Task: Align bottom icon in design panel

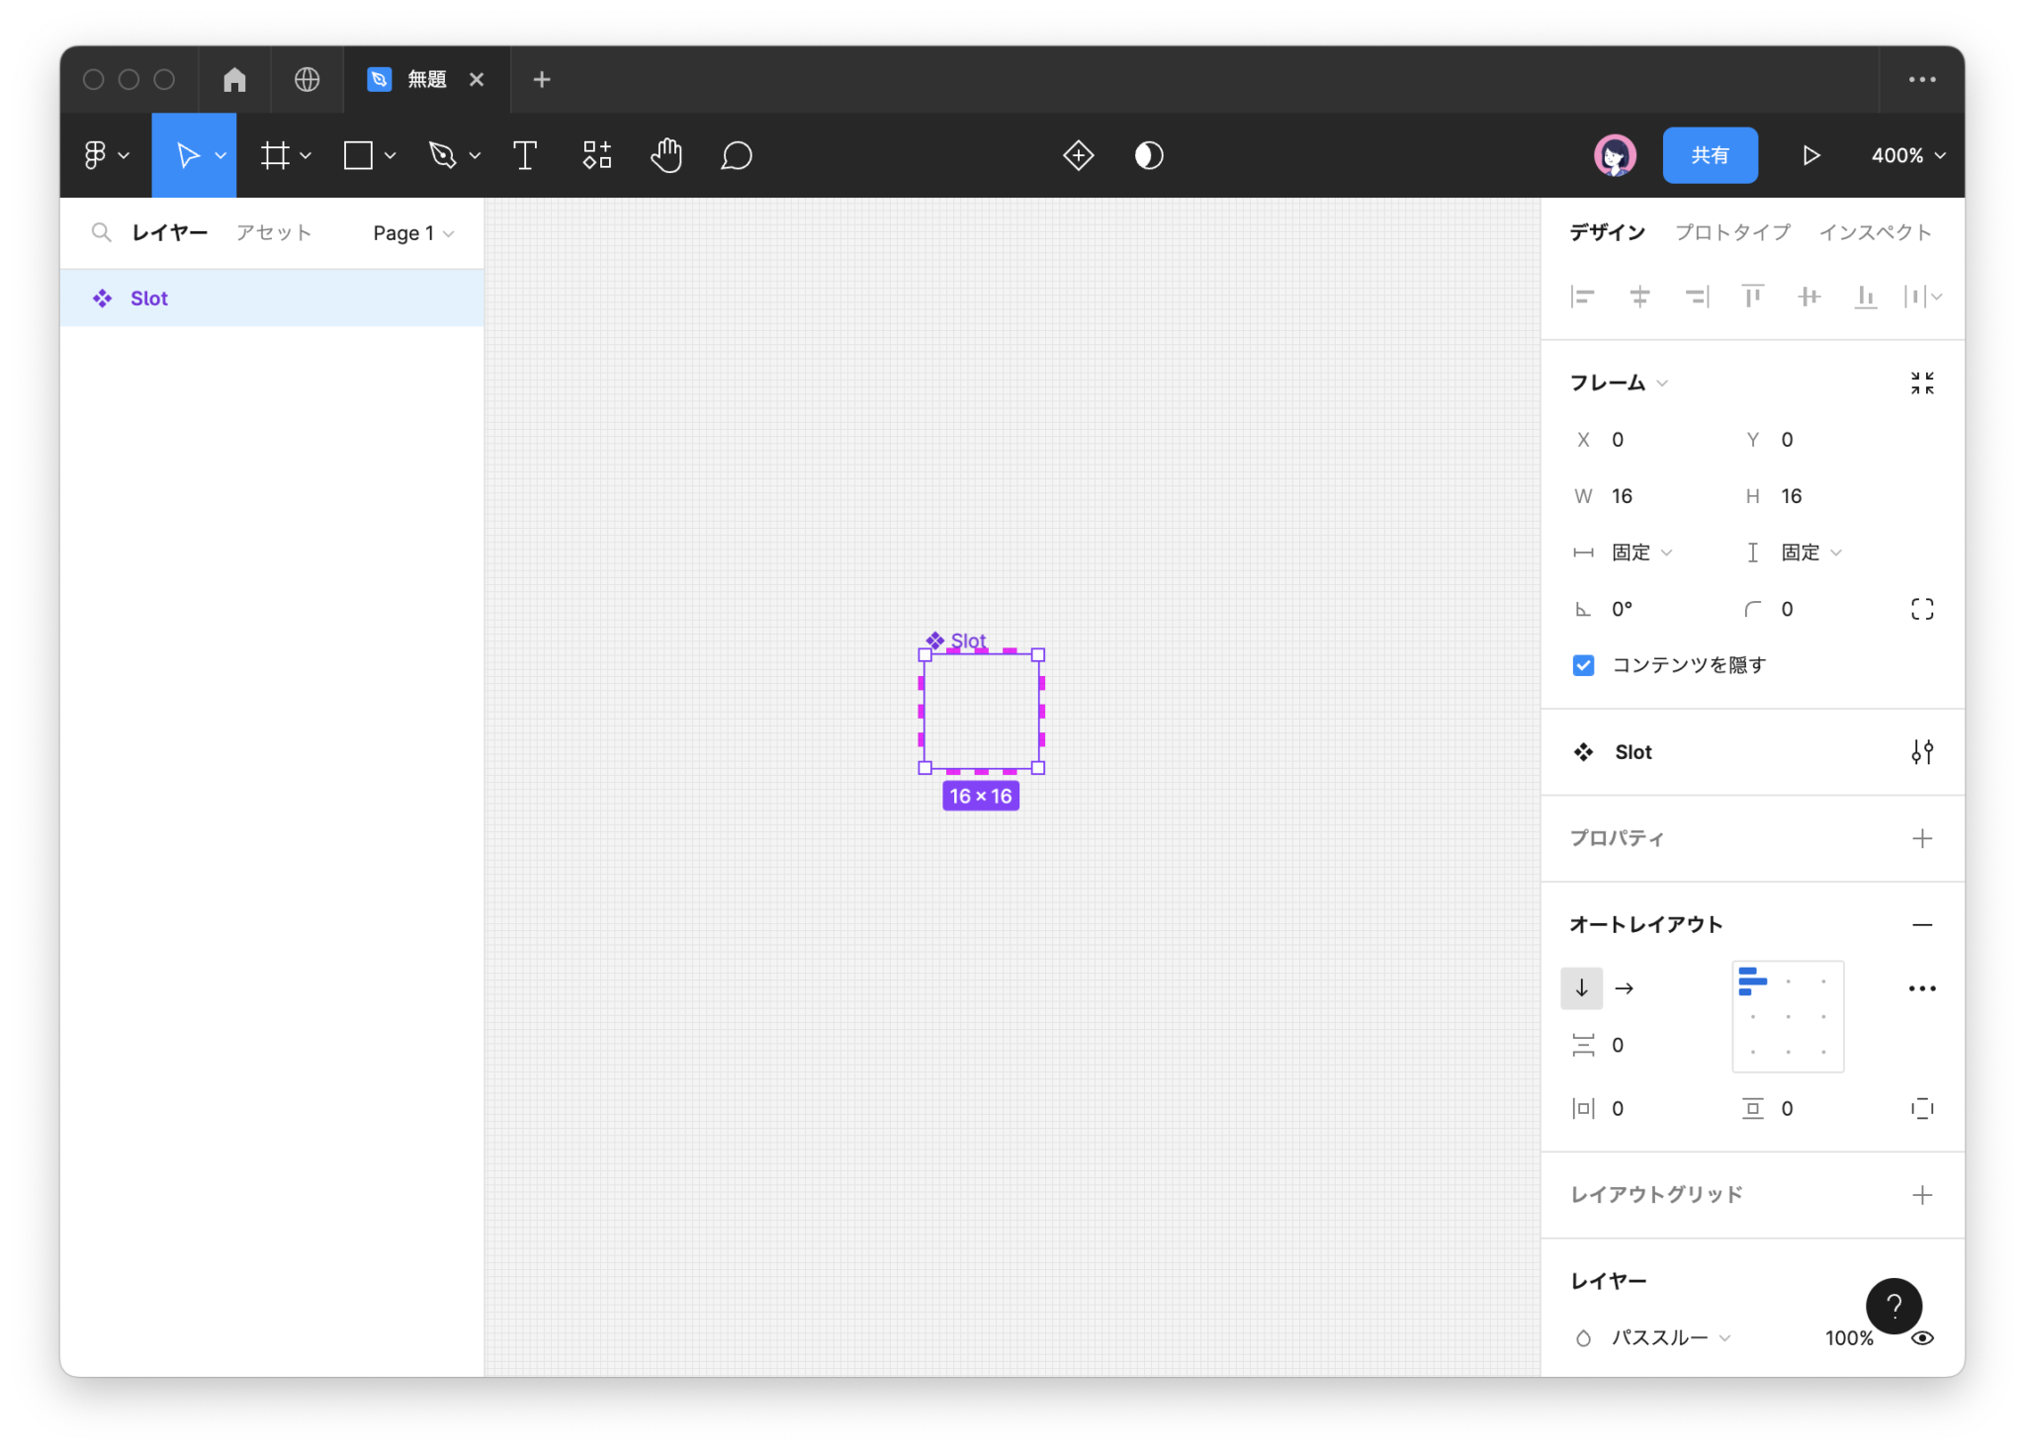Action: tap(1866, 297)
